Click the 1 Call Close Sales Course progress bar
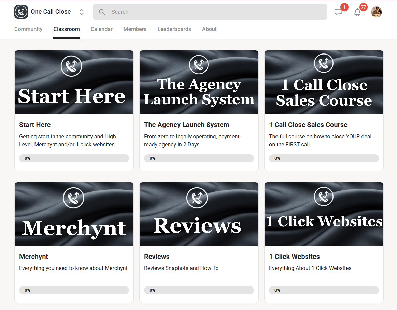 coord(324,158)
